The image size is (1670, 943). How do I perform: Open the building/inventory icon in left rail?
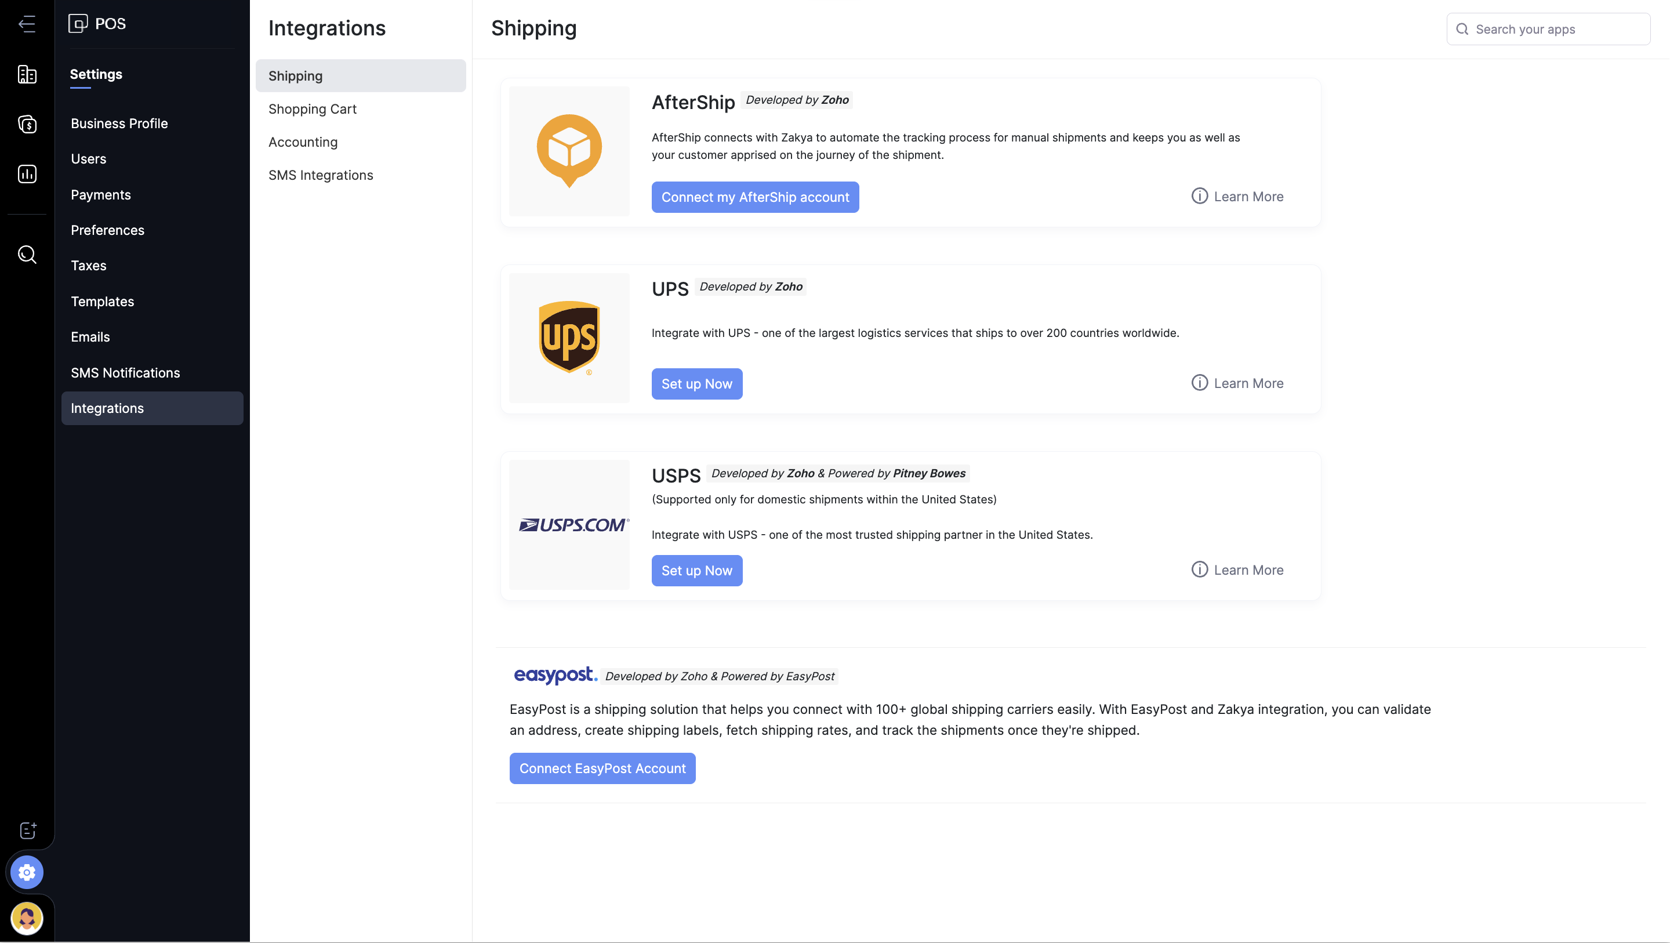pos(27,75)
